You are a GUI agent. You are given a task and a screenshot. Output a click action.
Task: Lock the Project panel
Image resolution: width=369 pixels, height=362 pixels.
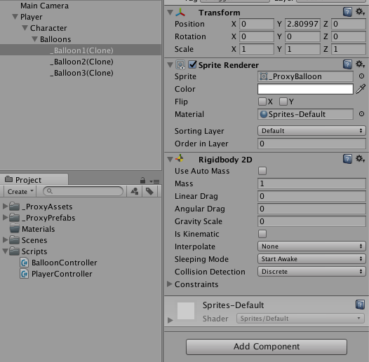(x=142, y=181)
